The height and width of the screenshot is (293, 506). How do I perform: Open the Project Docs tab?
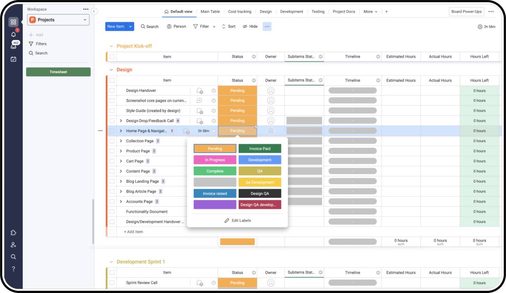click(x=344, y=12)
